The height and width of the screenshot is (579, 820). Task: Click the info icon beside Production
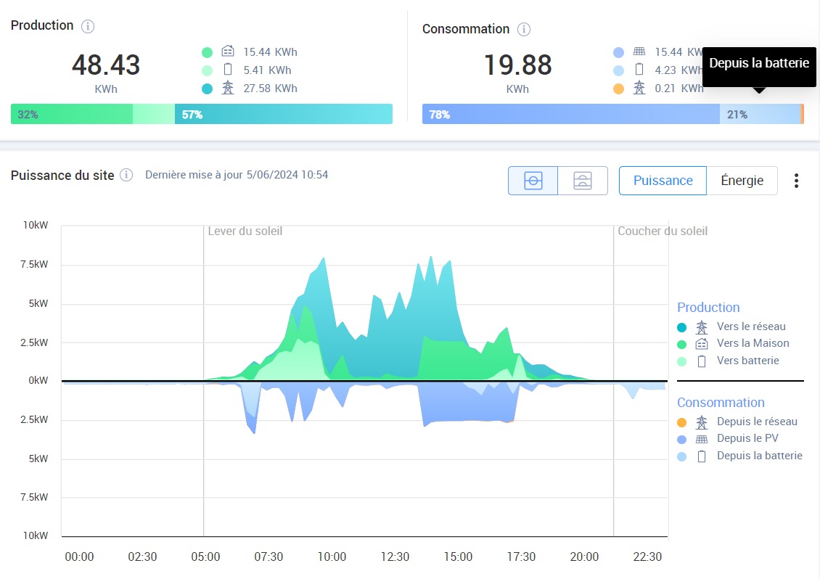[88, 26]
